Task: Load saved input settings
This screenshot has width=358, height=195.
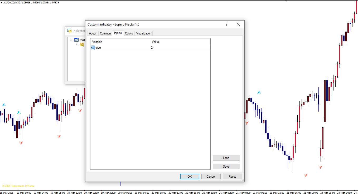Action: tap(226, 158)
